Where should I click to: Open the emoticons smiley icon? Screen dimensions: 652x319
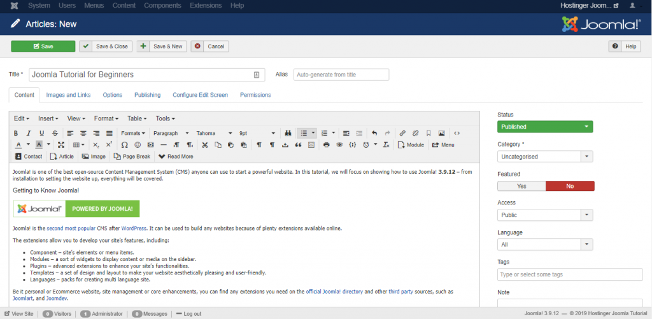[138, 145]
